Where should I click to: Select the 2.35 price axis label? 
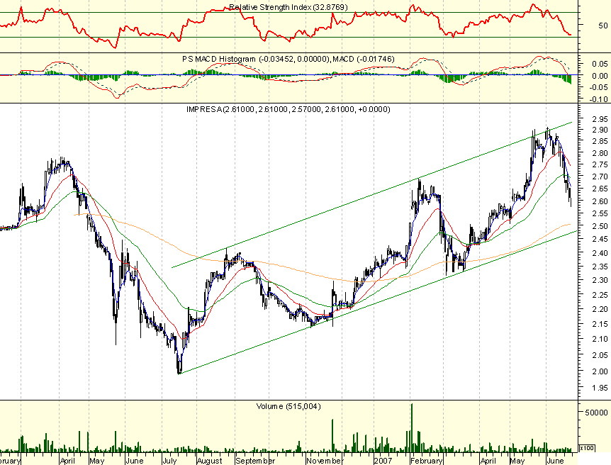pyautogui.click(x=600, y=267)
